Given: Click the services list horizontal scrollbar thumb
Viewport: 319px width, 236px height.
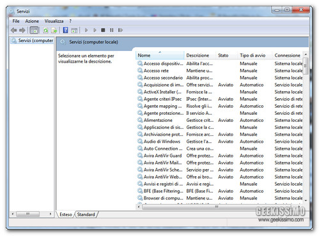Looking at the screenshot, I should pyautogui.click(x=216, y=207).
